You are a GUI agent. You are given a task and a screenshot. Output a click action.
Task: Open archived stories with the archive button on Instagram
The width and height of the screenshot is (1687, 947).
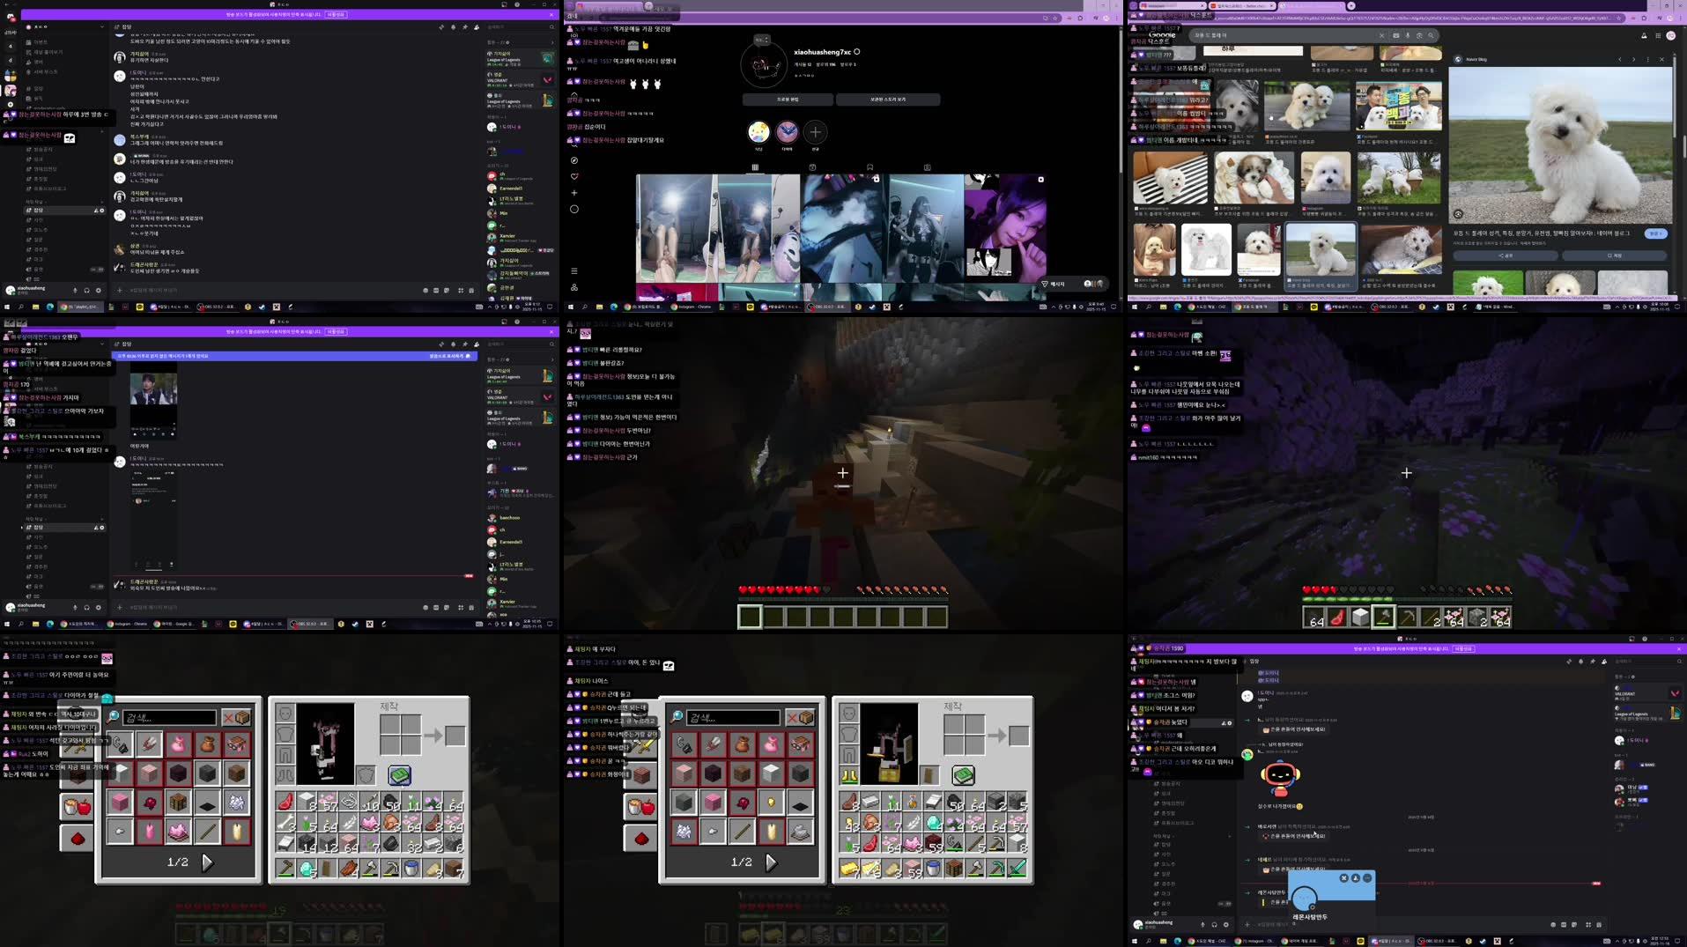click(889, 100)
